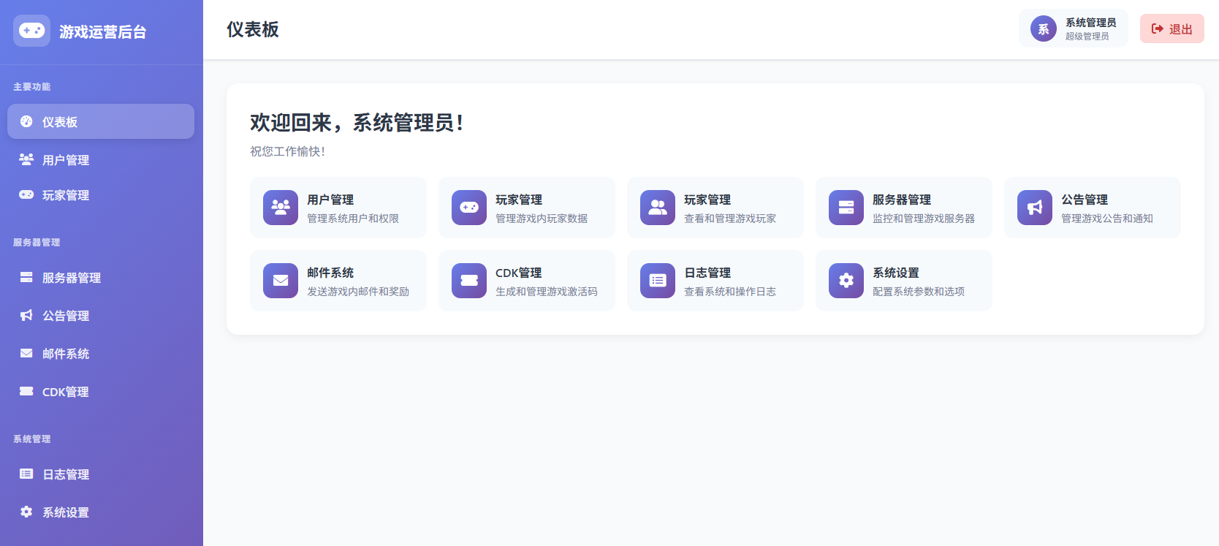Log out using the 退出 button
The width and height of the screenshot is (1219, 546).
[x=1171, y=29]
